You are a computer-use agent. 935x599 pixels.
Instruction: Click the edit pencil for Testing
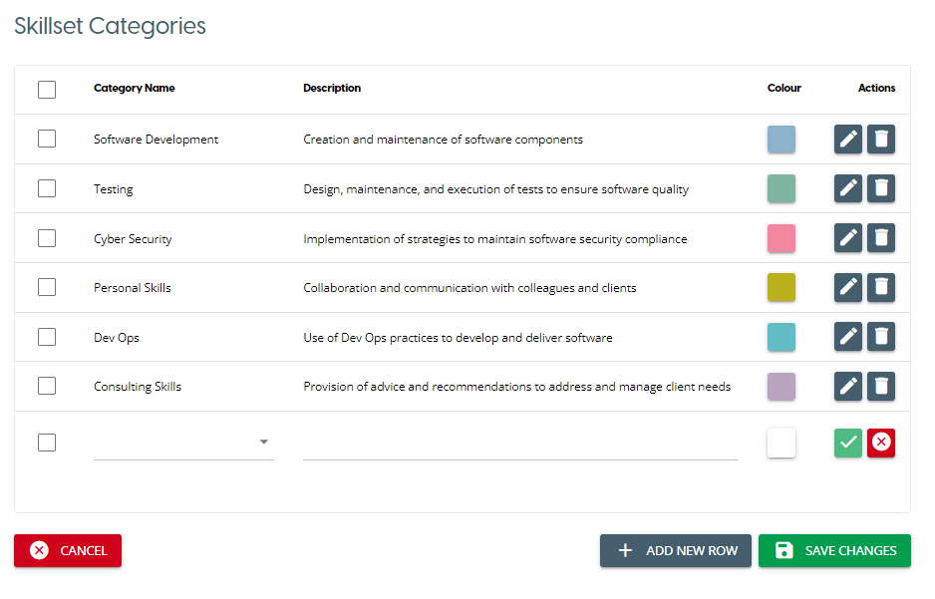coord(848,188)
